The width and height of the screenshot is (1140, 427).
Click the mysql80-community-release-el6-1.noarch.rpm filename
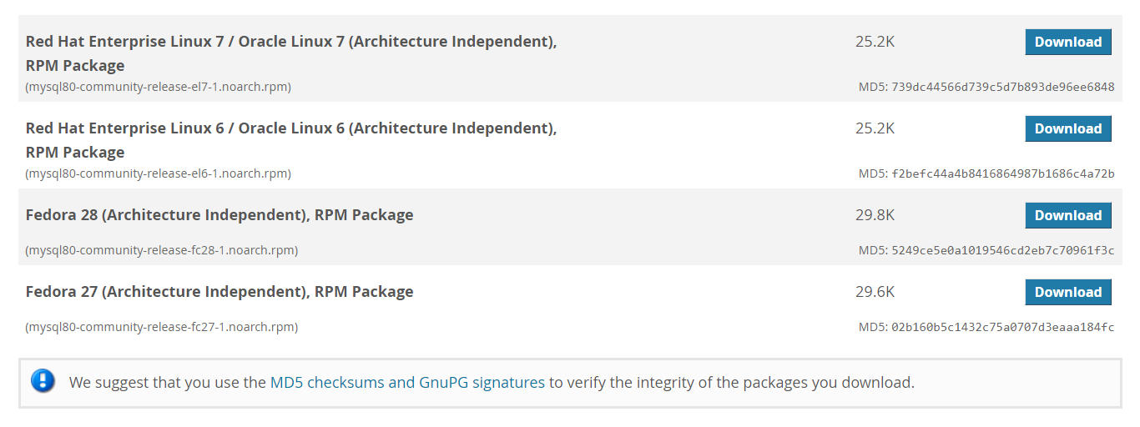point(159,173)
